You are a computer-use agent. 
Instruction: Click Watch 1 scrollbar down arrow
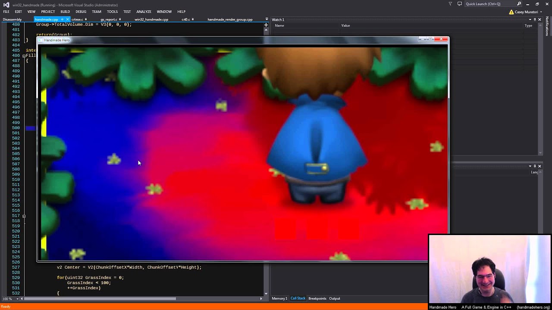(540, 152)
